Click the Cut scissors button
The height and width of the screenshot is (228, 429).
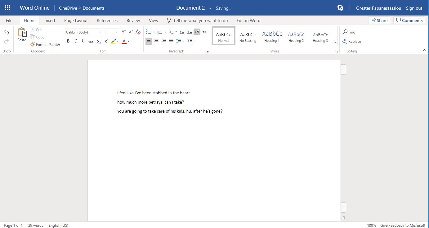click(x=36, y=30)
